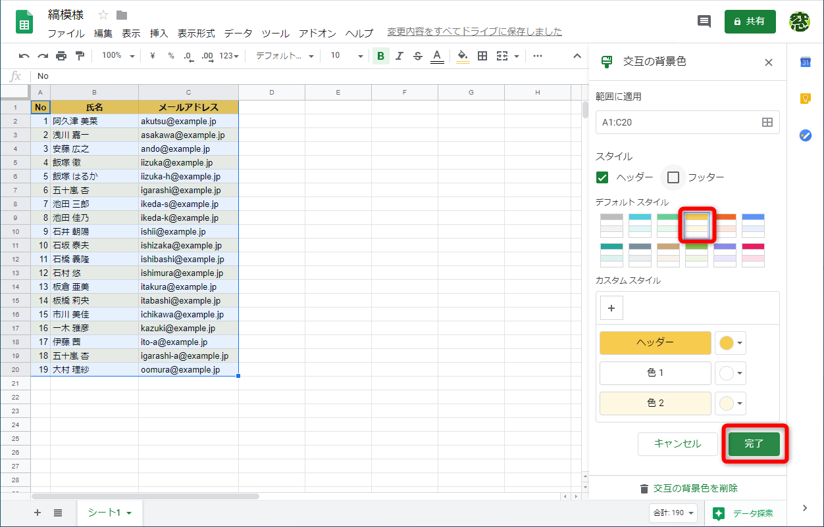Toggle bold formatting button
This screenshot has height=527, width=824.
point(380,56)
